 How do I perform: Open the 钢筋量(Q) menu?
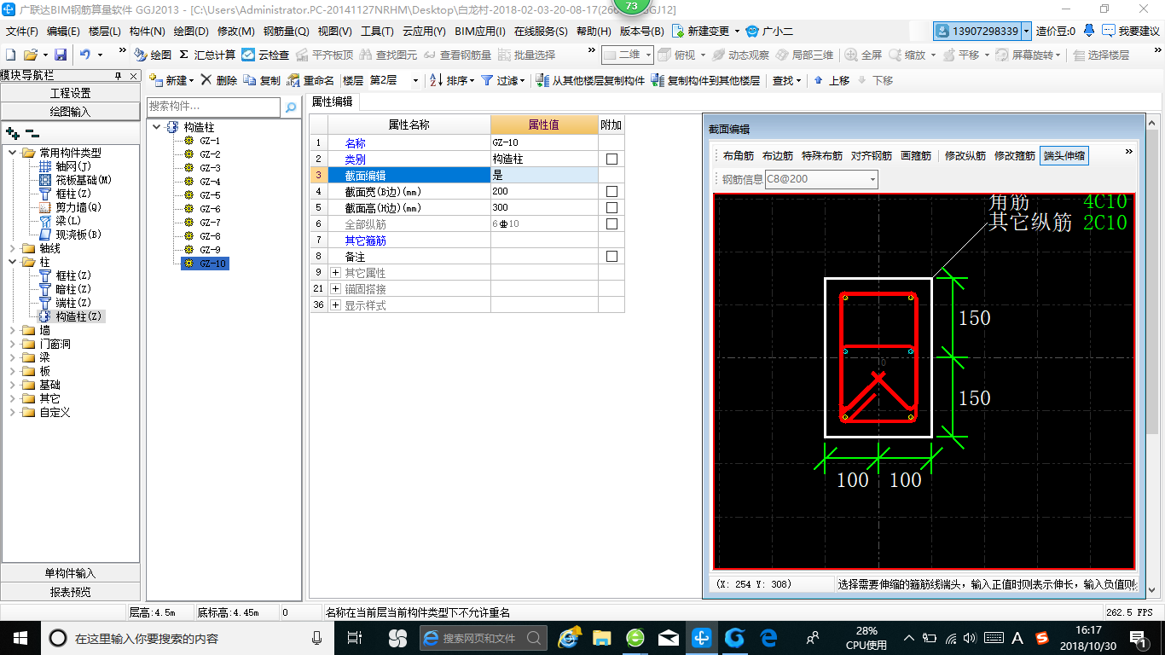point(286,31)
